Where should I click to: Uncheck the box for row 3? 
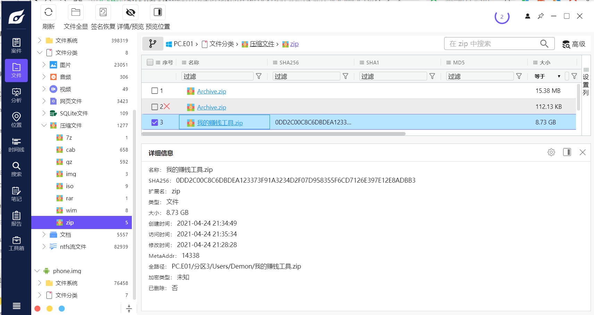click(155, 122)
